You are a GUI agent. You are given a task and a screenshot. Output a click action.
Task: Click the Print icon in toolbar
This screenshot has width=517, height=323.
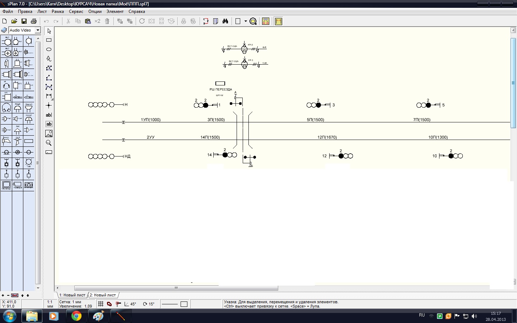click(x=34, y=21)
